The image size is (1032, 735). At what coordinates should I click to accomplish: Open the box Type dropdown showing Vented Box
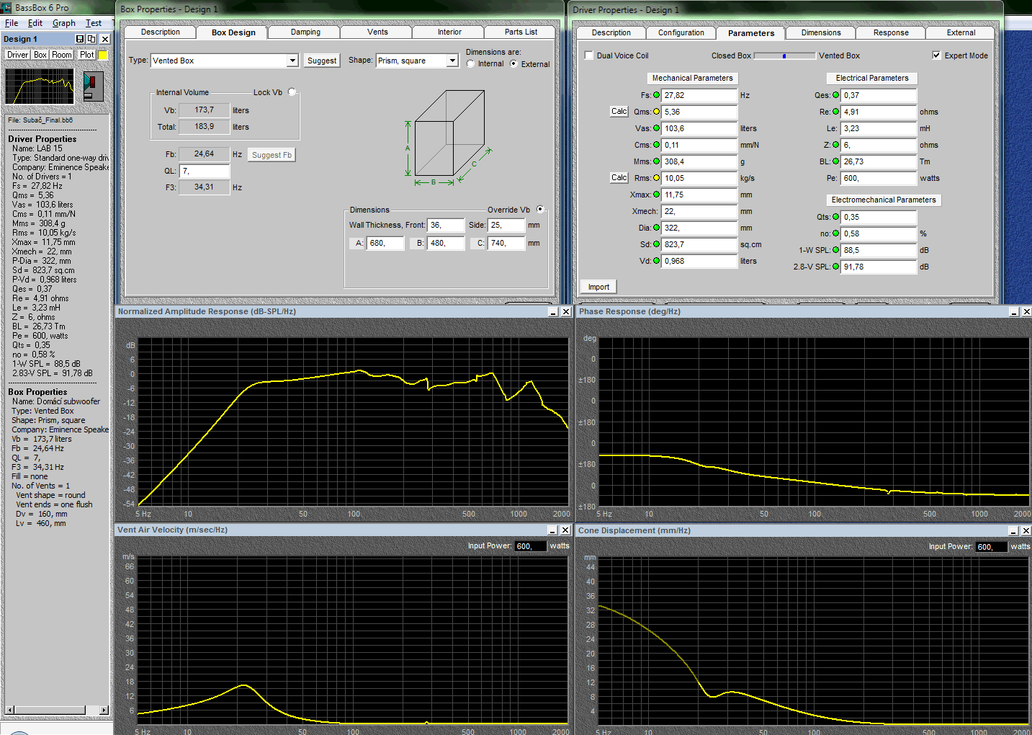coord(292,61)
